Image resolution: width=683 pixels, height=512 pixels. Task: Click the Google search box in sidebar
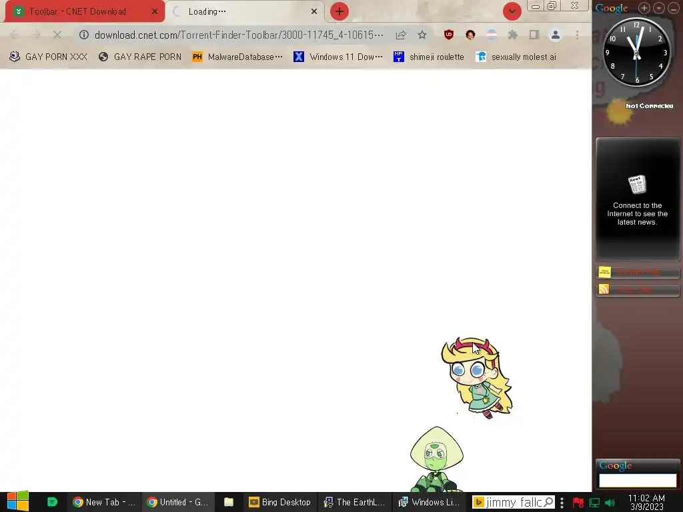pyautogui.click(x=638, y=480)
